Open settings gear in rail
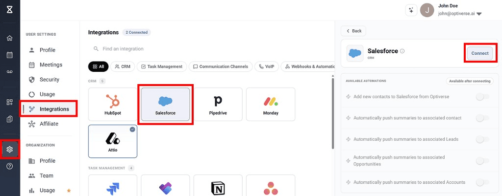Viewport: 502px width, 196px height. pyautogui.click(x=10, y=149)
